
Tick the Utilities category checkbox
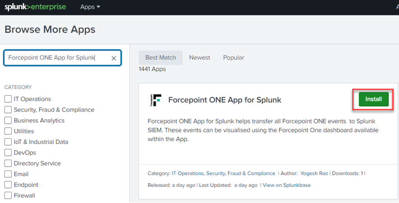[8, 131]
